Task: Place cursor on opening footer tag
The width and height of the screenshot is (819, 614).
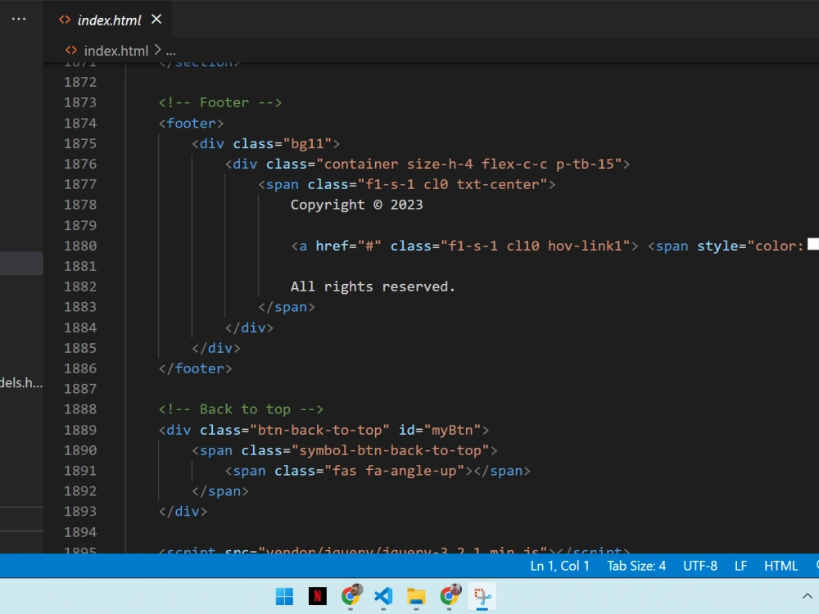Action: [191, 124]
